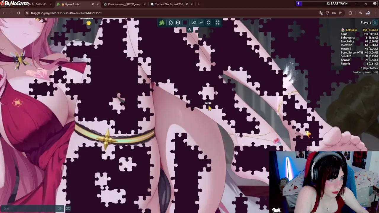Click the loose piece under biraa label
Viewport: 379px width, 213px height.
click(x=208, y=91)
